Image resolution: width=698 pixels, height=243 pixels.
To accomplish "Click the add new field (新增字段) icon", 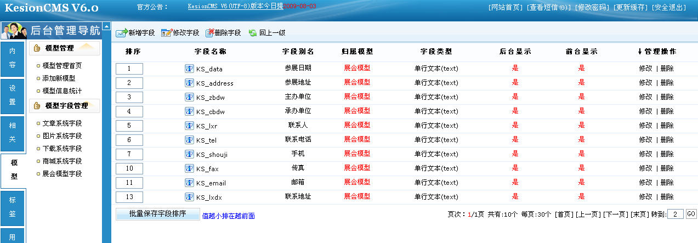I will click(x=121, y=33).
